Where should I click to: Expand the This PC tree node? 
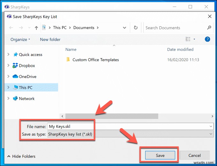point(8,87)
